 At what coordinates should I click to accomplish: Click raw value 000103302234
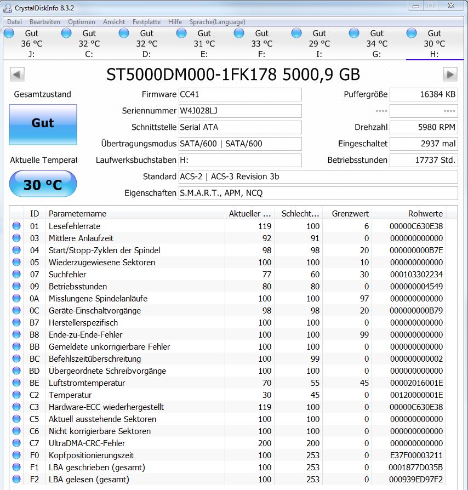pyautogui.click(x=416, y=275)
